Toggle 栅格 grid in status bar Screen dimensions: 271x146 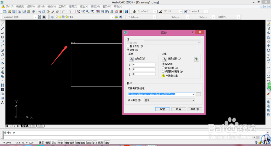[x=48, y=143]
